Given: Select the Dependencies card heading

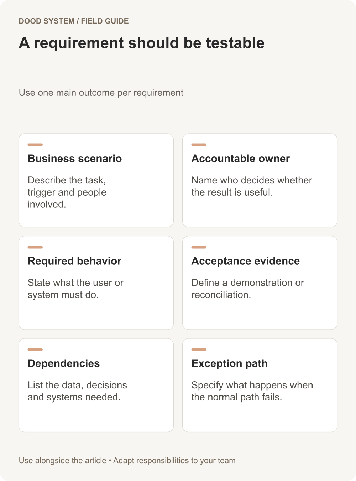Looking at the screenshot, I should click(64, 363).
